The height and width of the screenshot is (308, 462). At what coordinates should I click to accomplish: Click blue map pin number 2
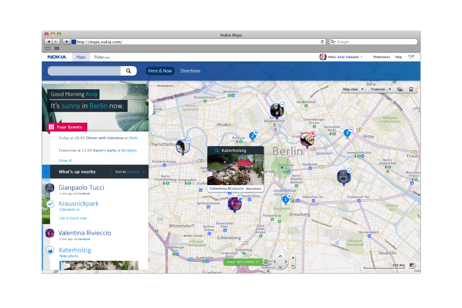[252, 136]
